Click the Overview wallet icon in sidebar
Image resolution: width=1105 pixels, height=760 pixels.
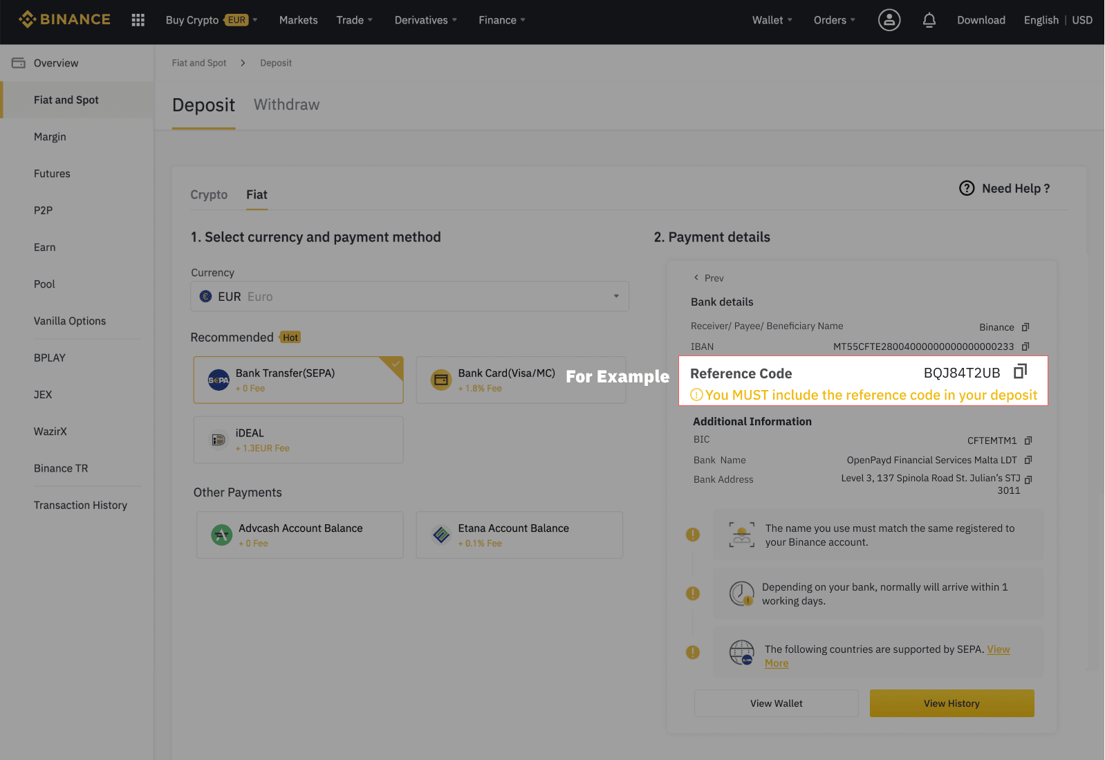pyautogui.click(x=19, y=63)
